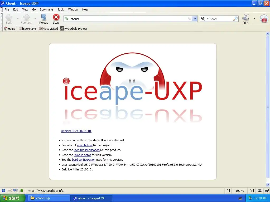Image resolution: width=270 pixels, height=202 pixels.
Task: Open the Print button dropdown arrow
Action: coord(254,19)
